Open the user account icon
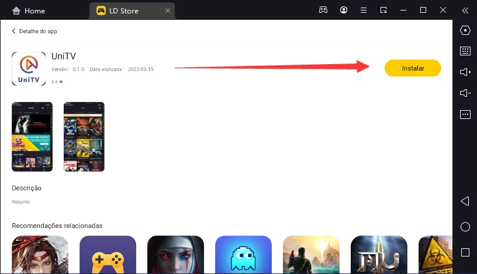 (x=344, y=10)
